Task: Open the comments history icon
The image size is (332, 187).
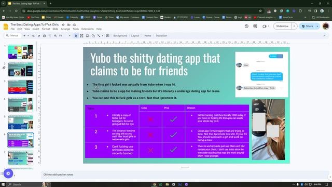Action: [x=255, y=26]
